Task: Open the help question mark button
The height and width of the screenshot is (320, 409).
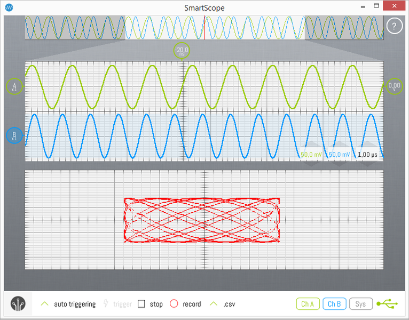Action: 394,26
